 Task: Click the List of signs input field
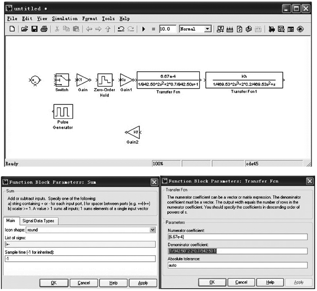[79, 244]
